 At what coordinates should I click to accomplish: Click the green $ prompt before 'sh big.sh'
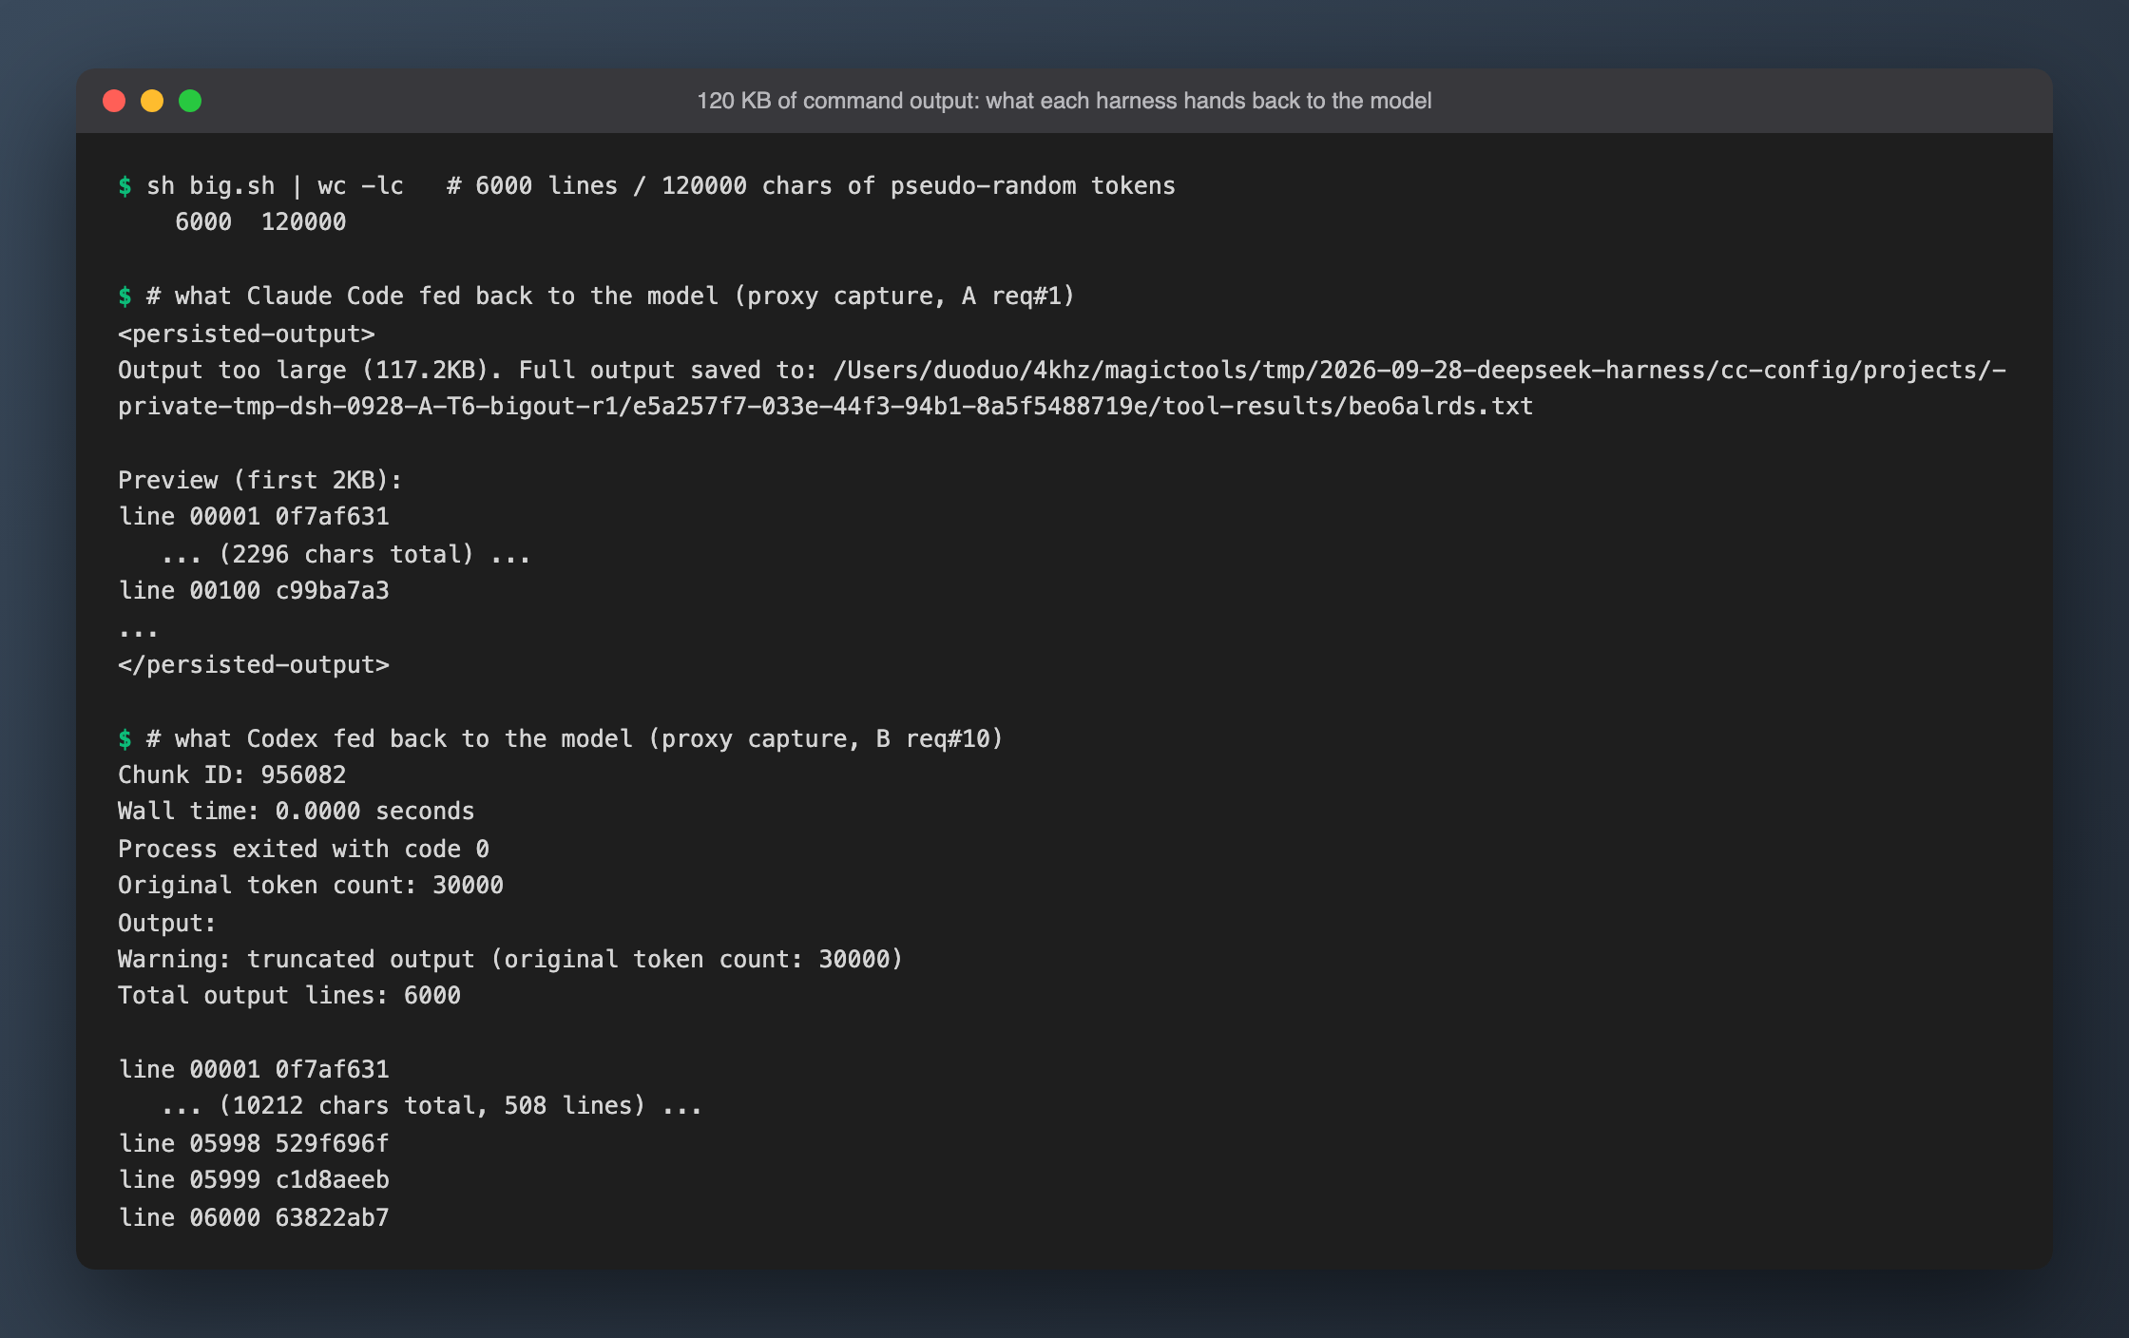125,185
